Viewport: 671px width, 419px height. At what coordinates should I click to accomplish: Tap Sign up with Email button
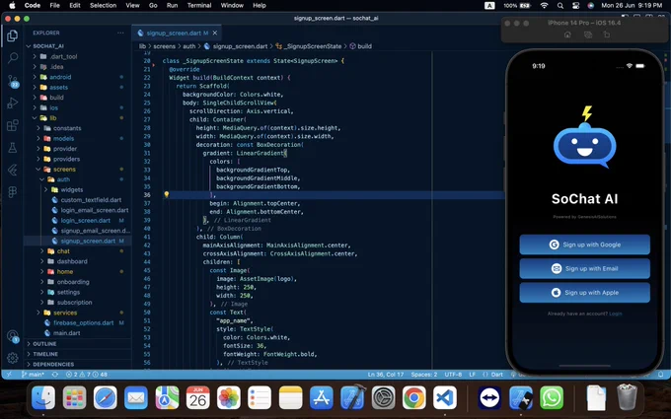(585, 268)
